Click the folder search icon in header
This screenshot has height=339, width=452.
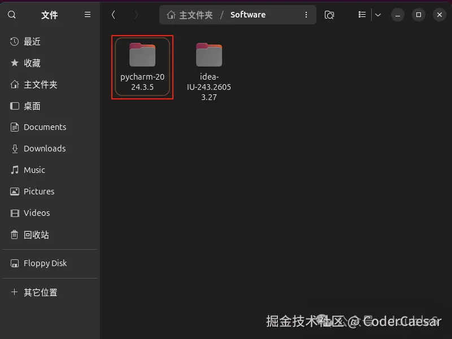329,15
